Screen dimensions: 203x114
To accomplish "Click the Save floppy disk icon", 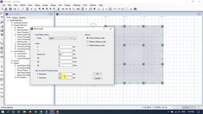I will tap(10, 9).
